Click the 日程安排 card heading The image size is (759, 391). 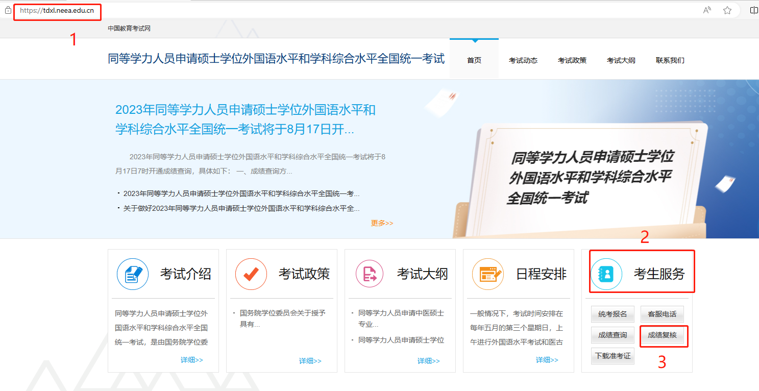(x=541, y=274)
